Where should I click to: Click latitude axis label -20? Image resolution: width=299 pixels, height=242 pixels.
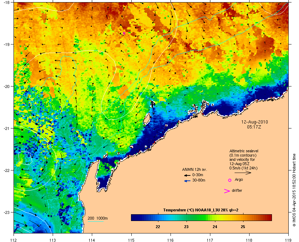point(7,86)
